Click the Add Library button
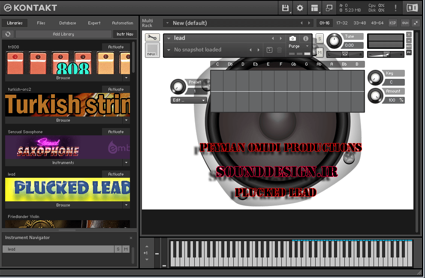The width and height of the screenshot is (425, 278). tap(63, 34)
